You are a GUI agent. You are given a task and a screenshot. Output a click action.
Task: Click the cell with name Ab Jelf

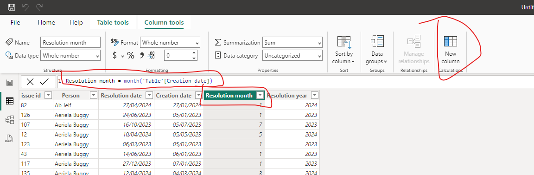click(76, 105)
